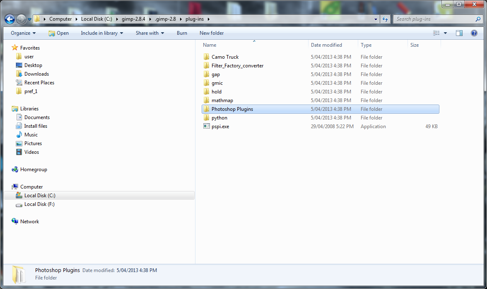Open the Documents library
This screenshot has height=289, width=487.
(37, 117)
